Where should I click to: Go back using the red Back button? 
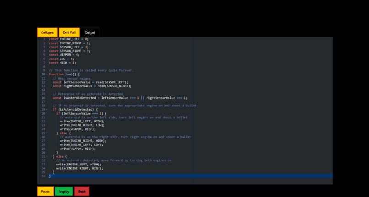(x=81, y=192)
